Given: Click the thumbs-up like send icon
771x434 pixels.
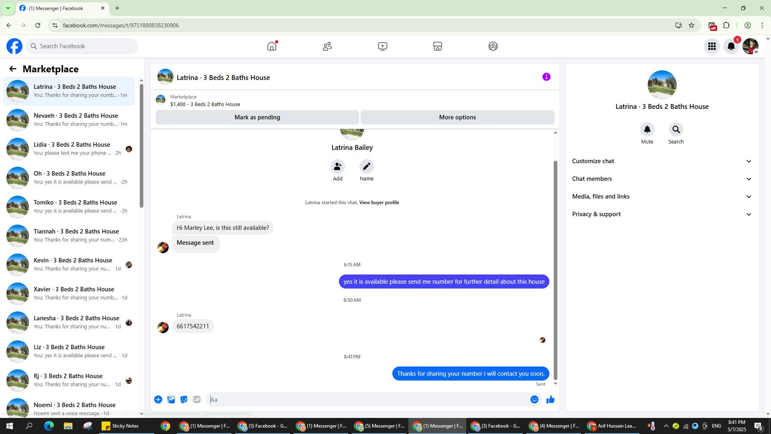Looking at the screenshot, I should 550,399.
